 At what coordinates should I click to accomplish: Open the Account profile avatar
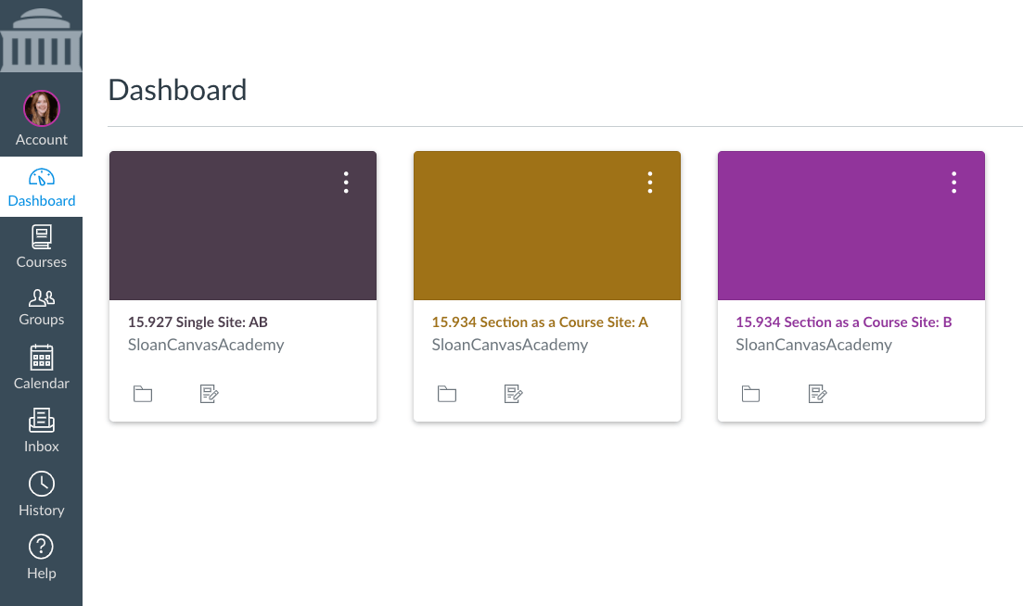pos(41,108)
